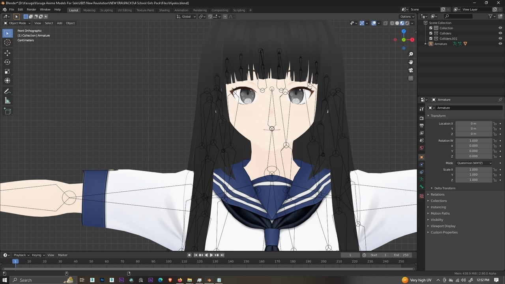Click the End frame field
Image resolution: width=505 pixels, height=284 pixels.
(x=402, y=255)
